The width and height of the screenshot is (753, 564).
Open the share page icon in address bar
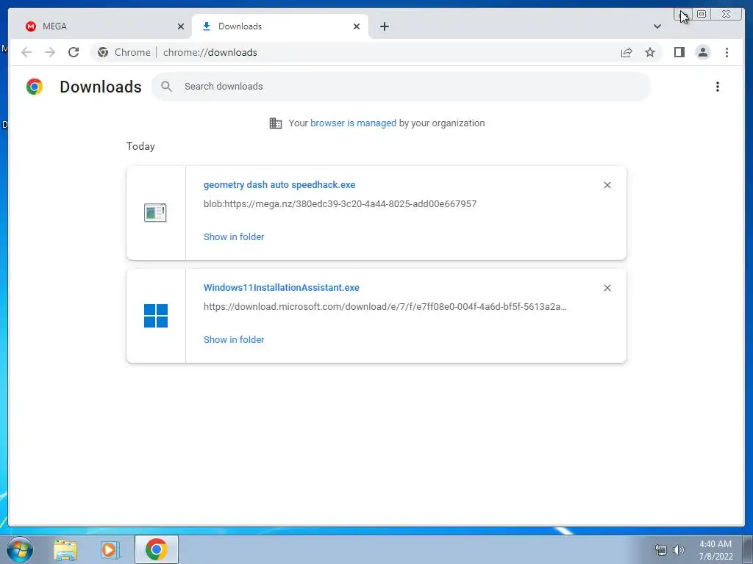627,52
